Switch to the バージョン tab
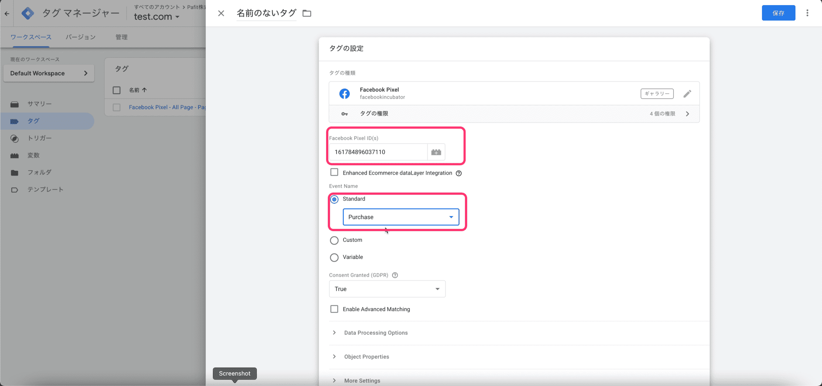This screenshot has height=386, width=822. (81, 37)
